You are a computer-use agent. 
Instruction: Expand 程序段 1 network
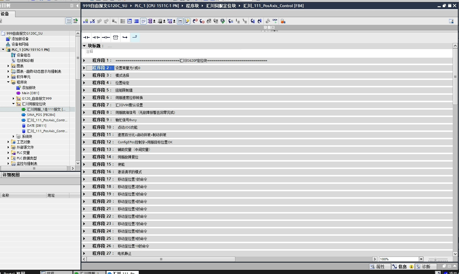[84, 61]
